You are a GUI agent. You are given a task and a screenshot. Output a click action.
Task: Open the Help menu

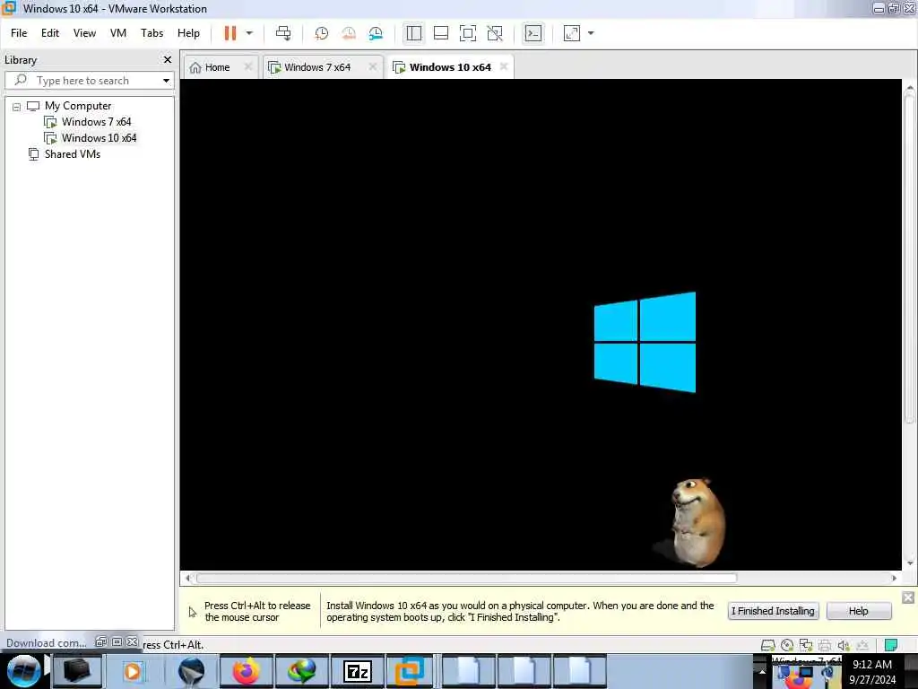[188, 33]
